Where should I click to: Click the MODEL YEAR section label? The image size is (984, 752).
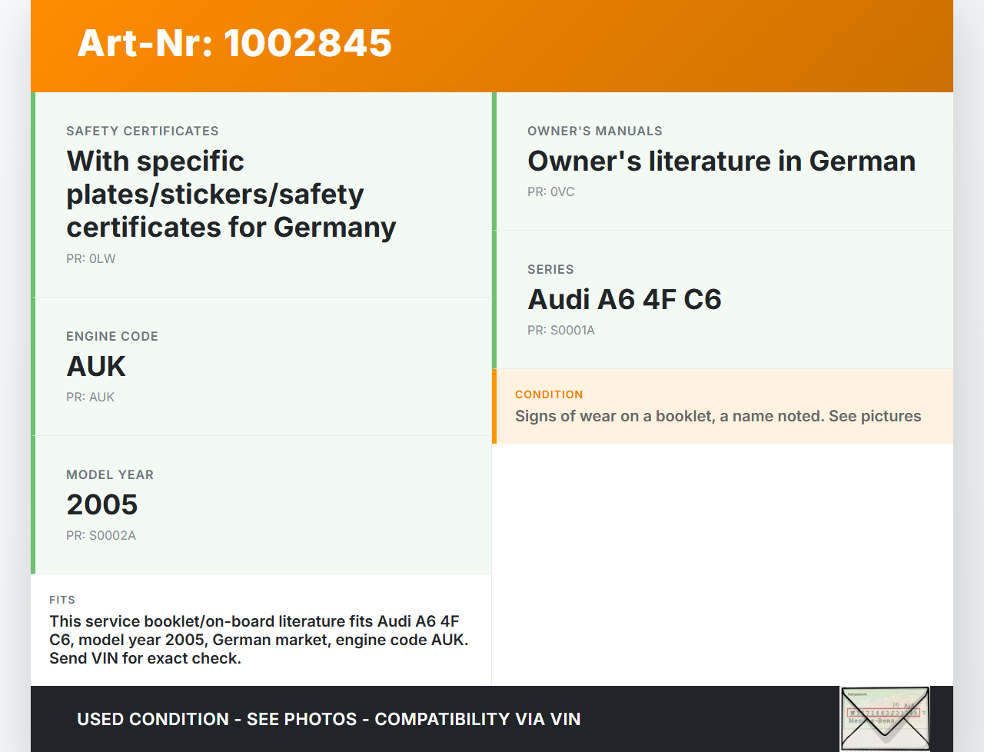110,474
